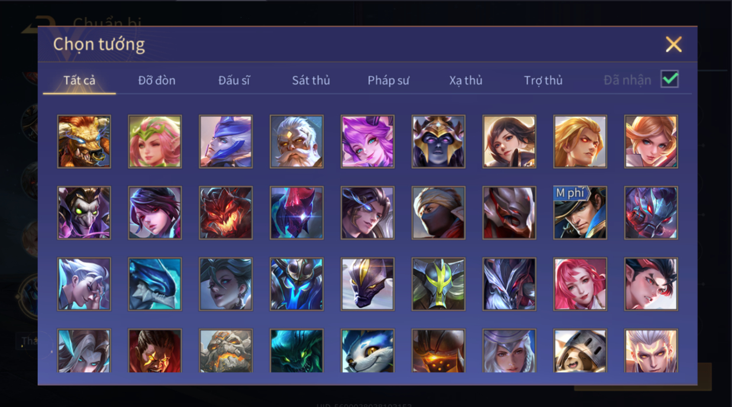The width and height of the screenshot is (732, 407).
Task: Choose the blue raccoon hero portrait
Action: [x=367, y=351]
